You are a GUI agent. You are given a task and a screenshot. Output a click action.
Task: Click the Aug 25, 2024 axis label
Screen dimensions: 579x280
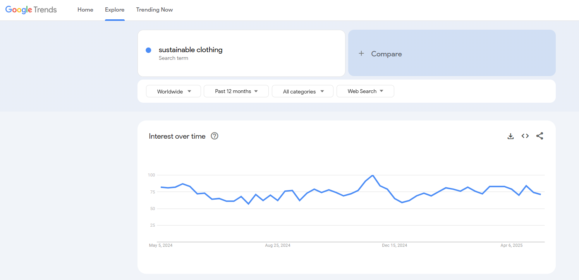(x=278, y=245)
